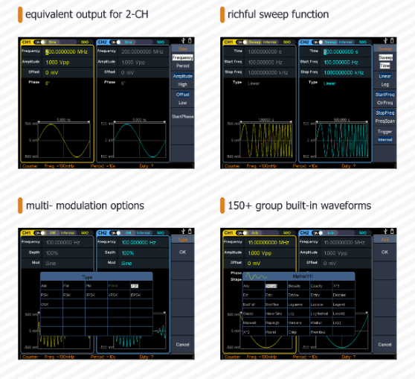The width and height of the screenshot is (415, 379).
Task: Select Linear/Log softkey in the Sweep menu
Action: click(x=385, y=80)
